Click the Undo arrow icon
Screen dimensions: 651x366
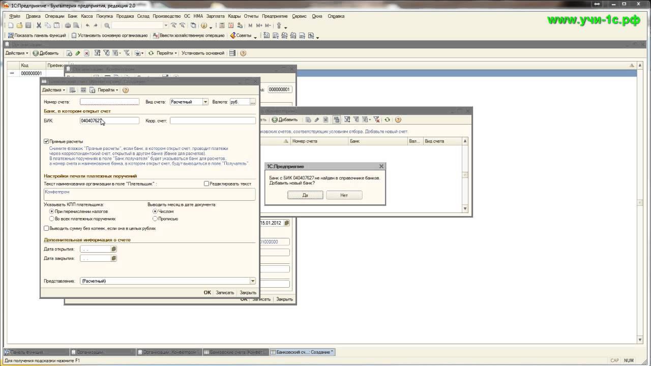[x=87, y=25]
